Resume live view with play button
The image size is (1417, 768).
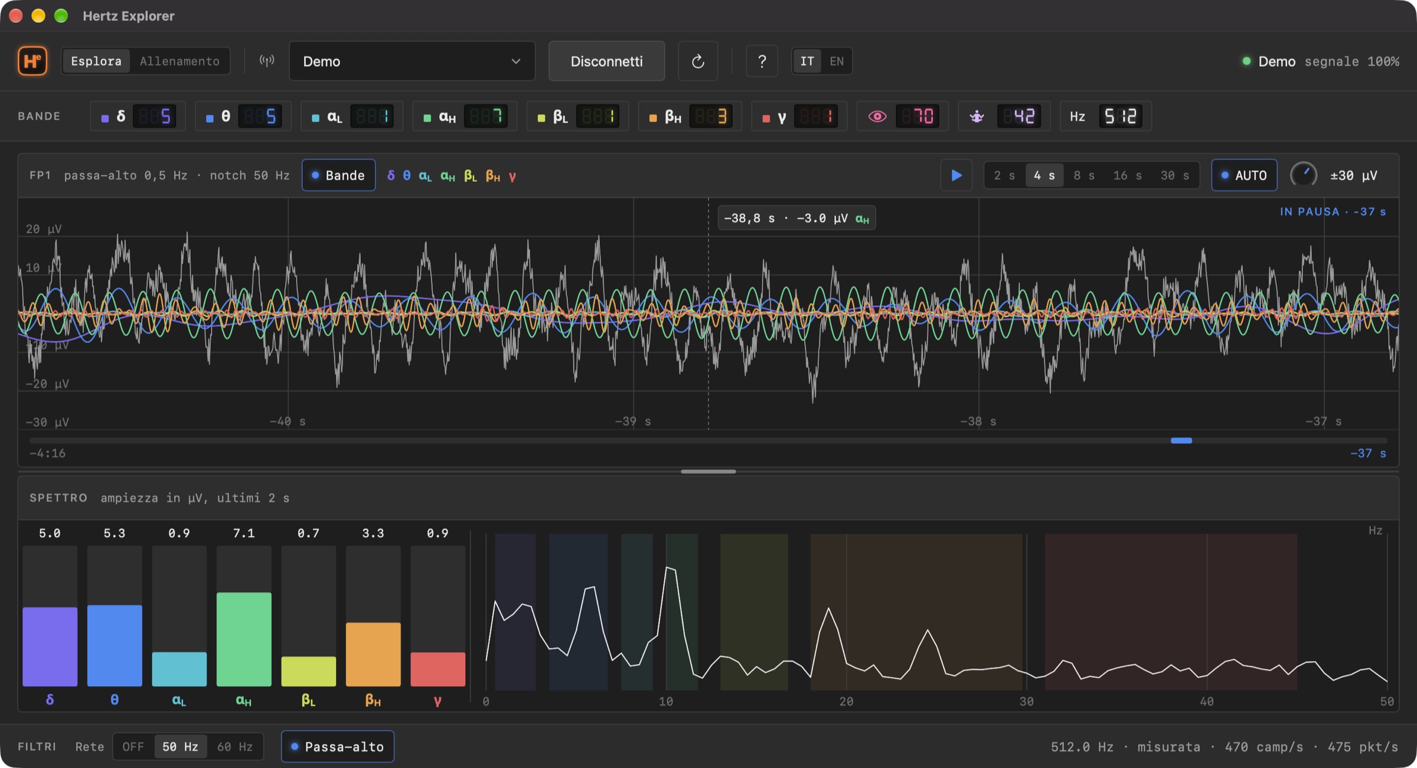pos(956,175)
